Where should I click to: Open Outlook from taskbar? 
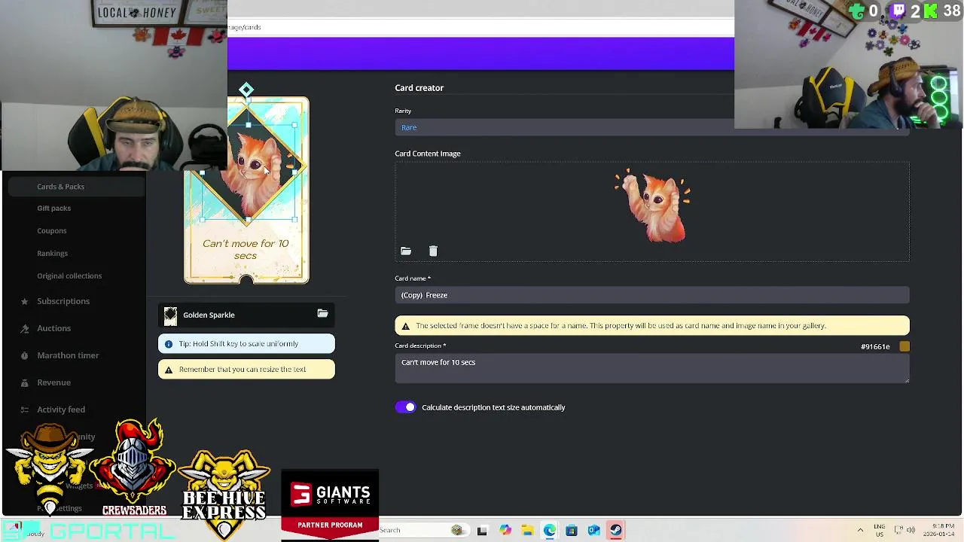click(593, 530)
